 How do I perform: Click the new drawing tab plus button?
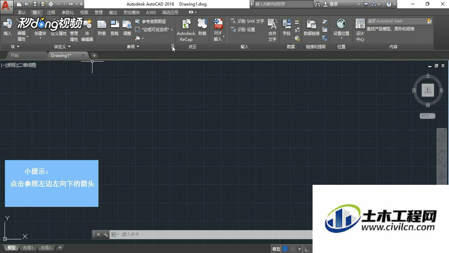pos(94,56)
